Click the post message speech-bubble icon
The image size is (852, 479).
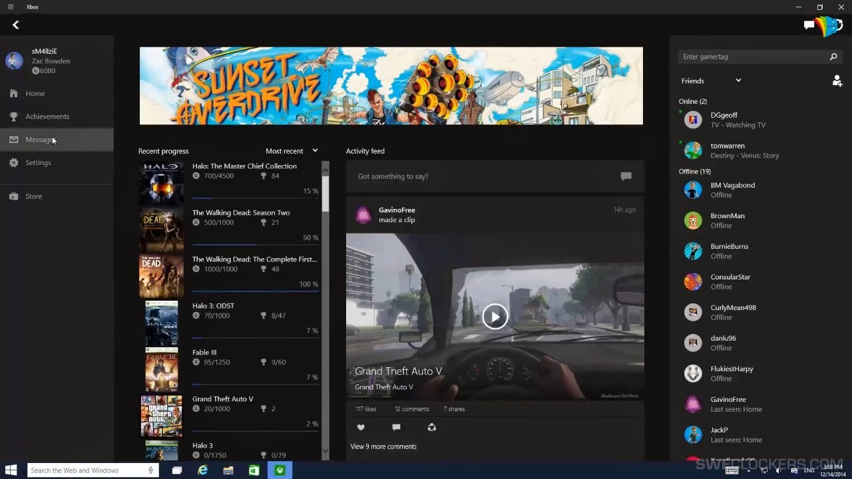point(626,176)
